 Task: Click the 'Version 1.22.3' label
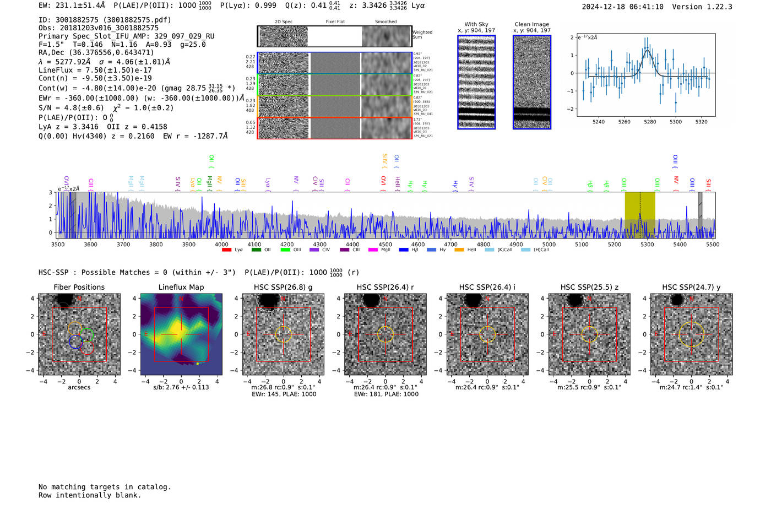pyautogui.click(x=702, y=7)
